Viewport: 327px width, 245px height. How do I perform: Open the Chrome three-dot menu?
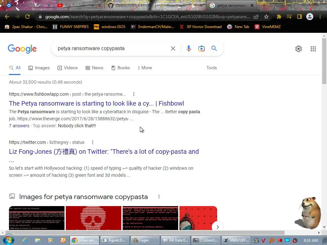tap(320, 17)
